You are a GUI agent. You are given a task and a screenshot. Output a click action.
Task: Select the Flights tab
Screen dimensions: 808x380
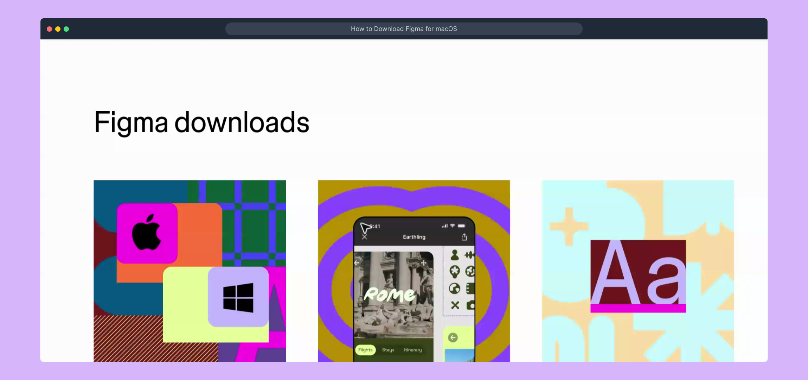[365, 350]
